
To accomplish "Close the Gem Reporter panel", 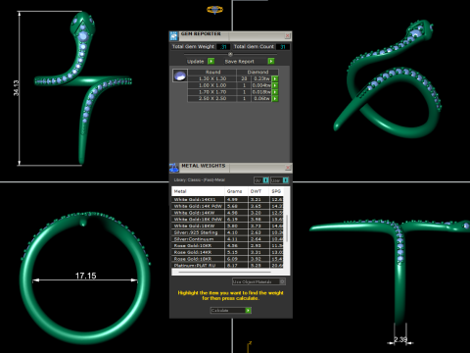I will (x=288, y=35).
